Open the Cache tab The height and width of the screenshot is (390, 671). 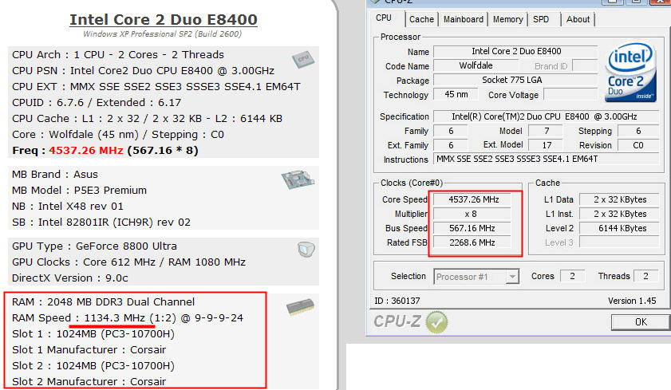(x=421, y=19)
